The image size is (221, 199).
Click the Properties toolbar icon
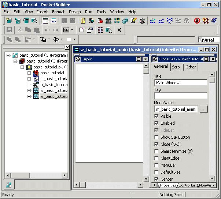point(90,30)
